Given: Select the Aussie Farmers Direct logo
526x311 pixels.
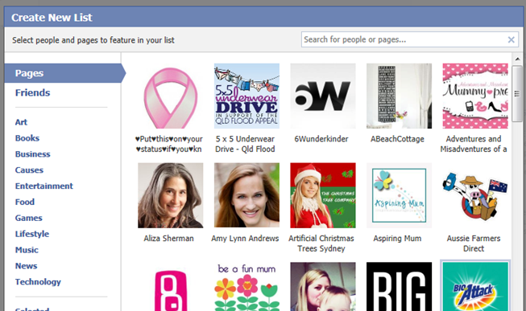Looking at the screenshot, I should coord(475,195).
